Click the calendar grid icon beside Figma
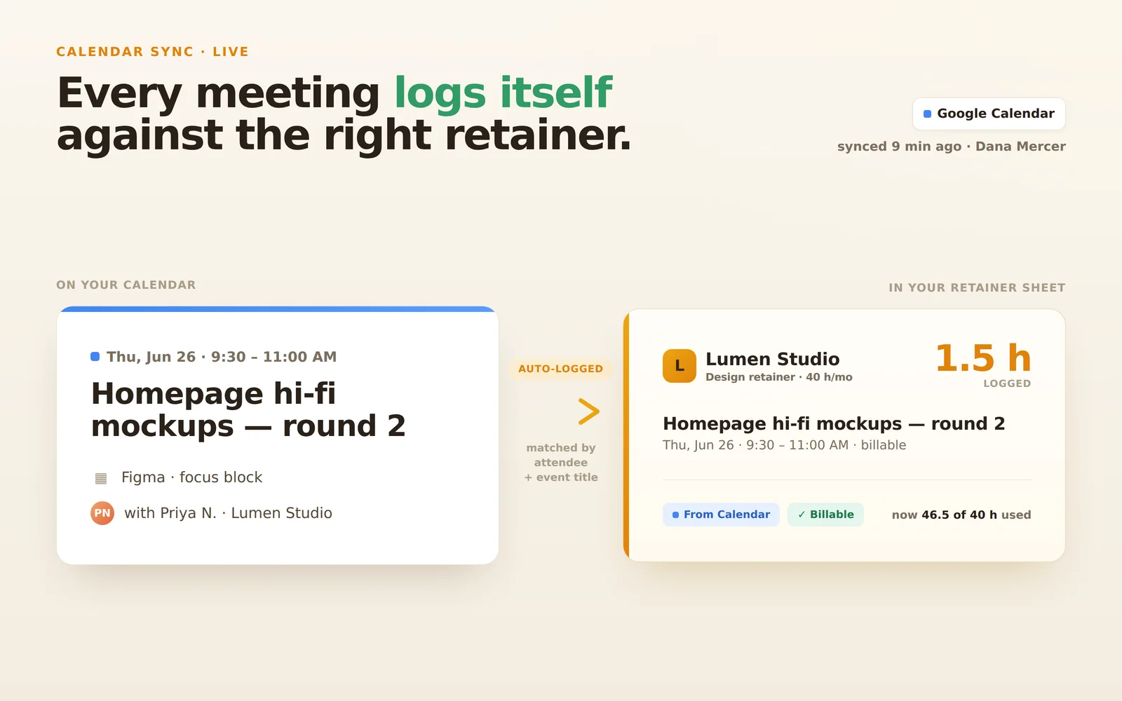 pyautogui.click(x=101, y=478)
